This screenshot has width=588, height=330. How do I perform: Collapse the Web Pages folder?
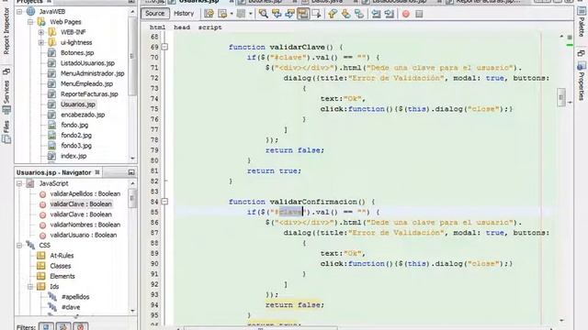[30, 22]
